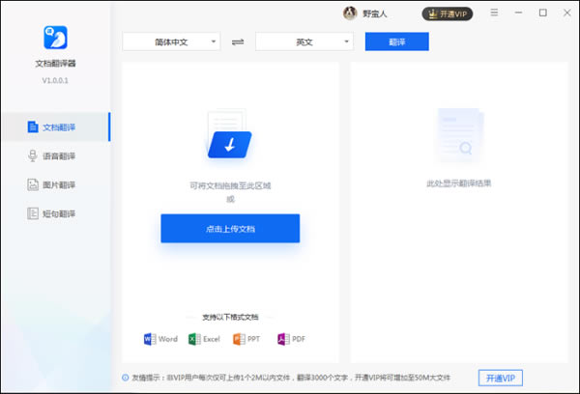The width and height of the screenshot is (580, 394).
Task: Click the document drop-zone folder icon
Action: coord(229,138)
